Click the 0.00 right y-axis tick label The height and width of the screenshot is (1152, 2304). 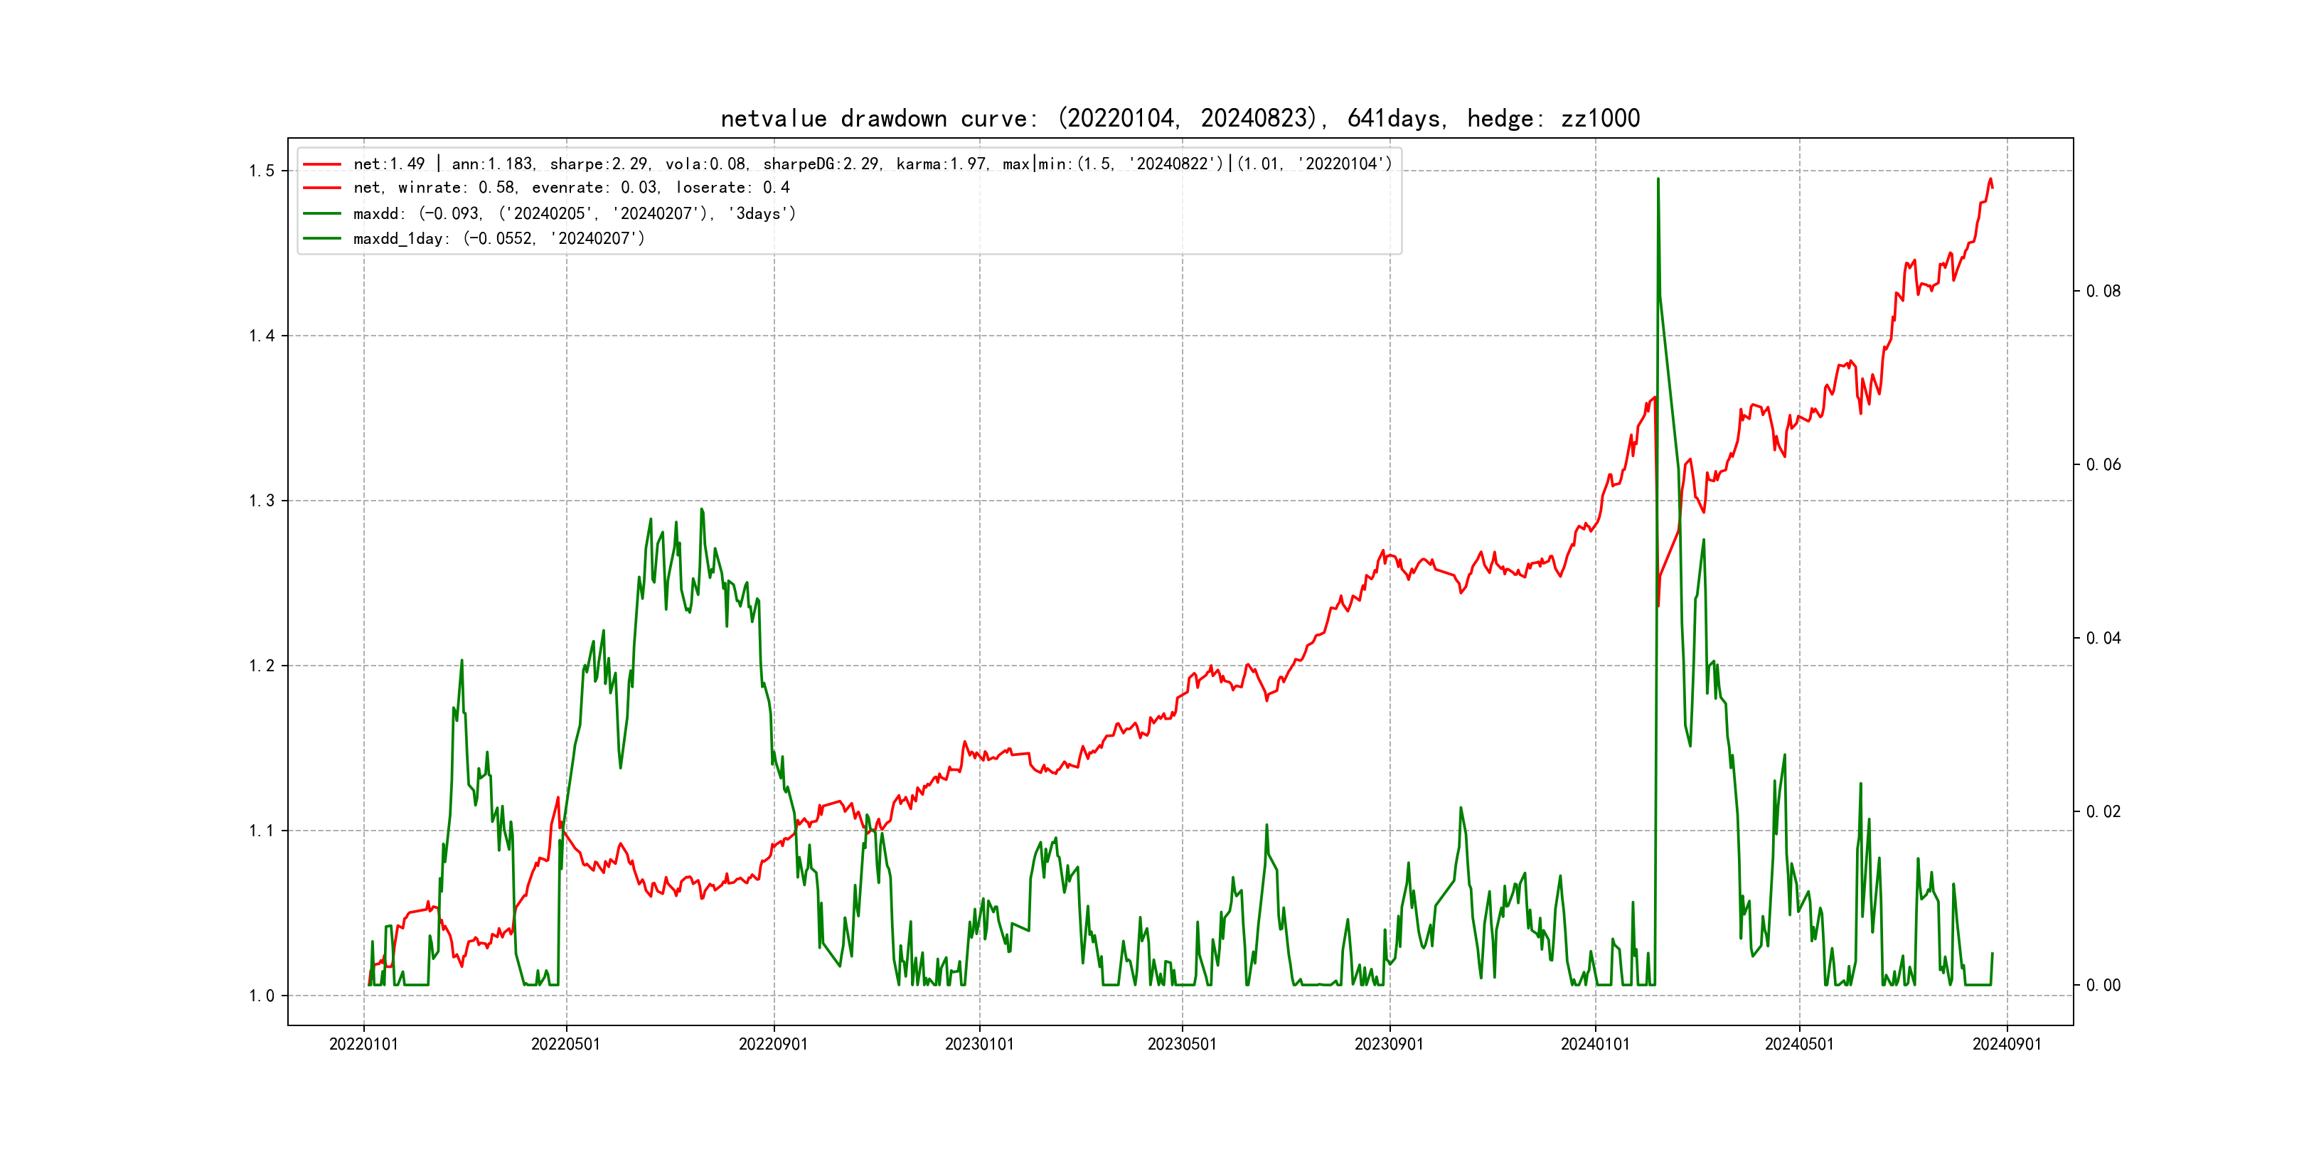click(2103, 986)
